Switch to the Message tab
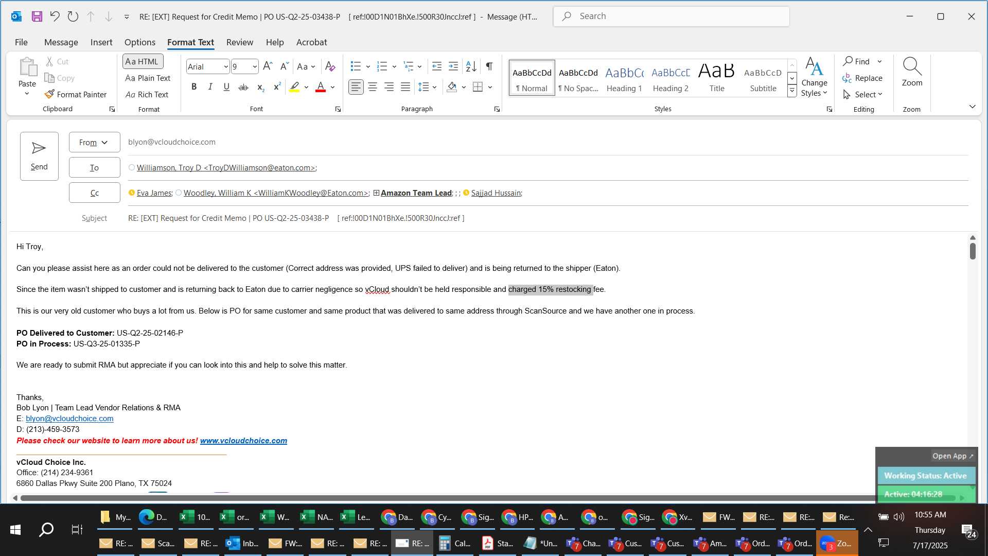Viewport: 988px width, 556px height. (x=61, y=42)
